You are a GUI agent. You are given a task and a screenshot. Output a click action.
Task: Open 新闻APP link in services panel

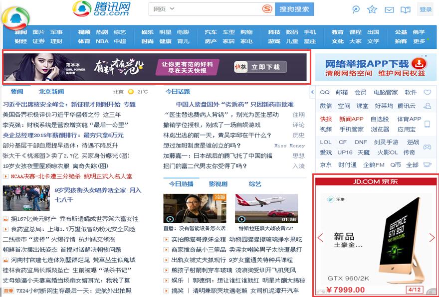351,119
